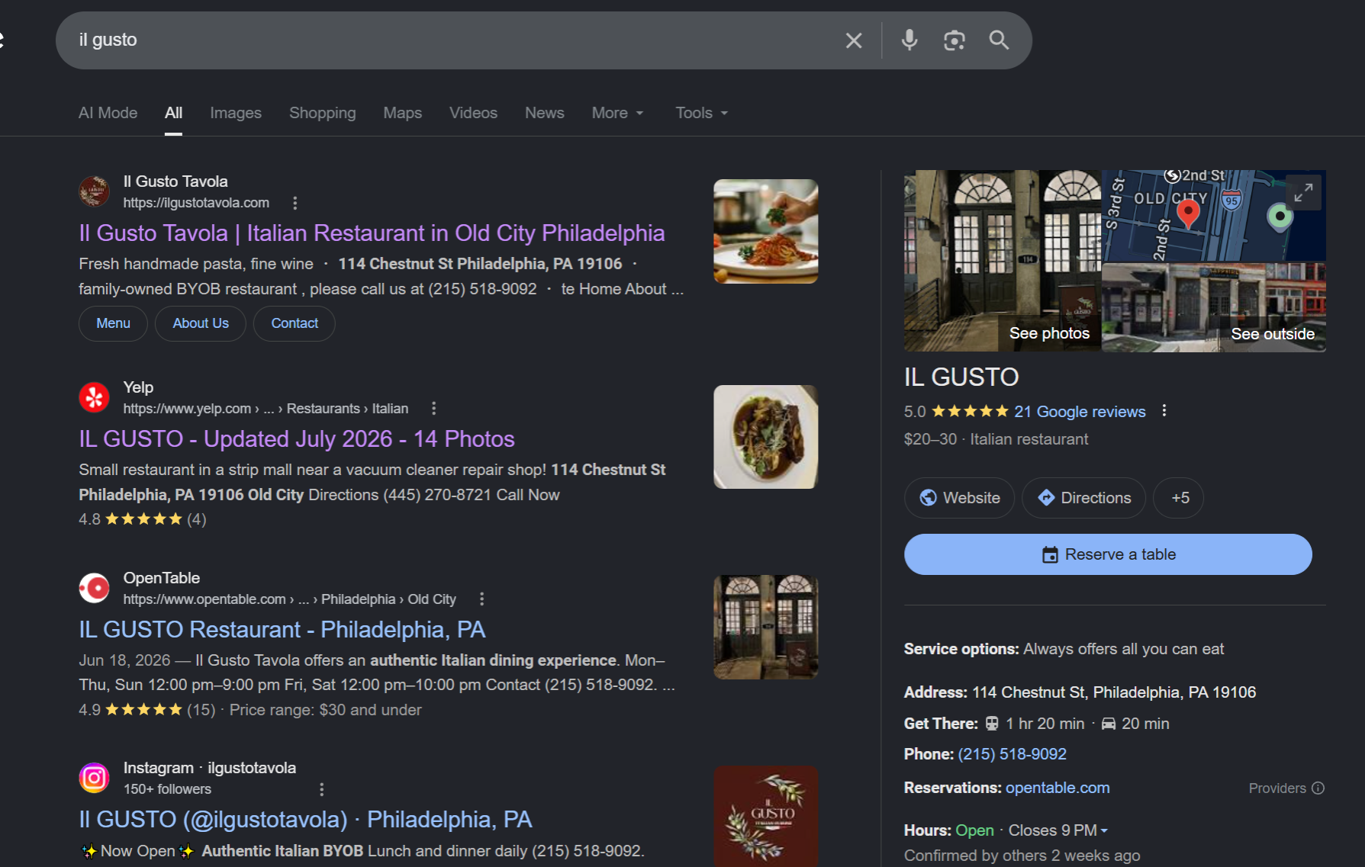Click the magnifying glass search icon
1365x867 pixels.
coord(999,40)
